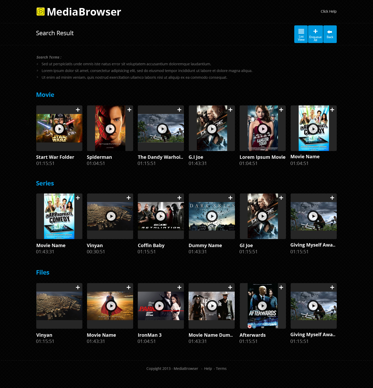Add Start War Folder to queue with plus
Image resolution: width=373 pixels, height=388 pixels.
(x=78, y=110)
